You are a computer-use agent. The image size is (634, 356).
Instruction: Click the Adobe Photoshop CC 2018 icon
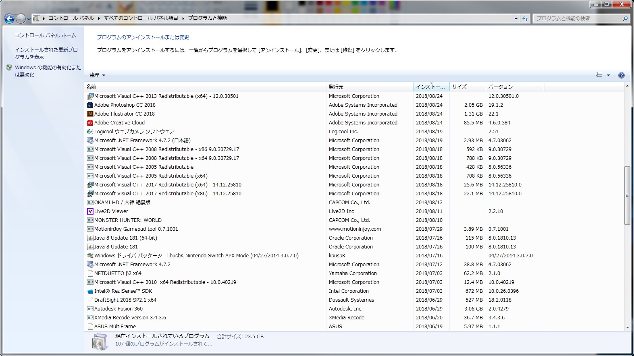[x=90, y=105]
